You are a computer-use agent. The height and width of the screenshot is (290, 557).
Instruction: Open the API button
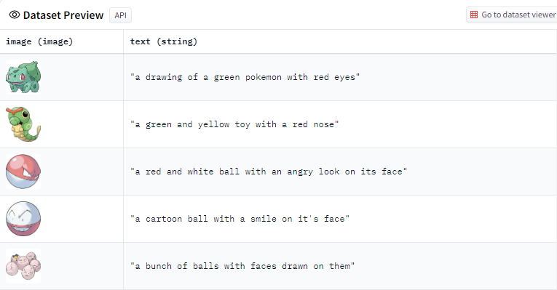(x=120, y=15)
